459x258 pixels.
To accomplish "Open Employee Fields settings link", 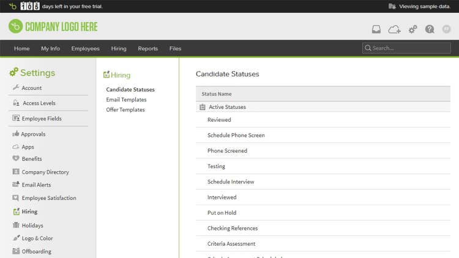I will pos(42,119).
